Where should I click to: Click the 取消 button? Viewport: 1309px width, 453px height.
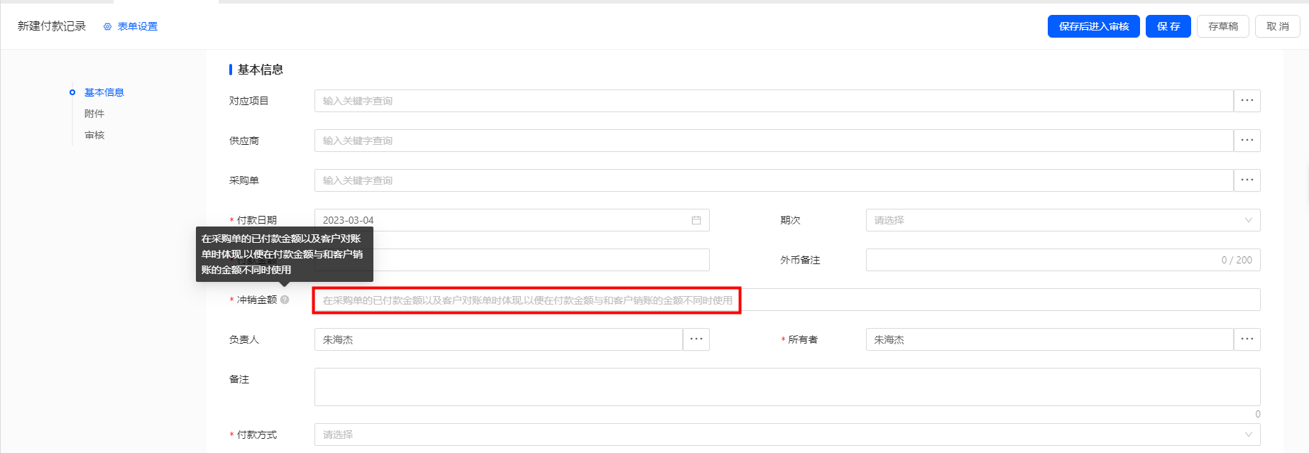pyautogui.click(x=1278, y=26)
